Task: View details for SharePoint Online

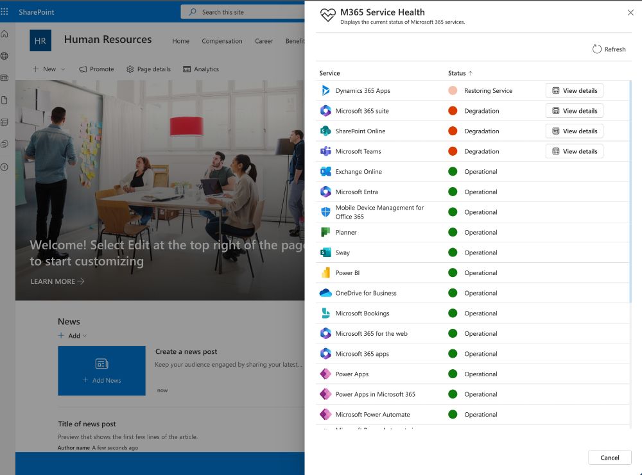Action: point(574,131)
